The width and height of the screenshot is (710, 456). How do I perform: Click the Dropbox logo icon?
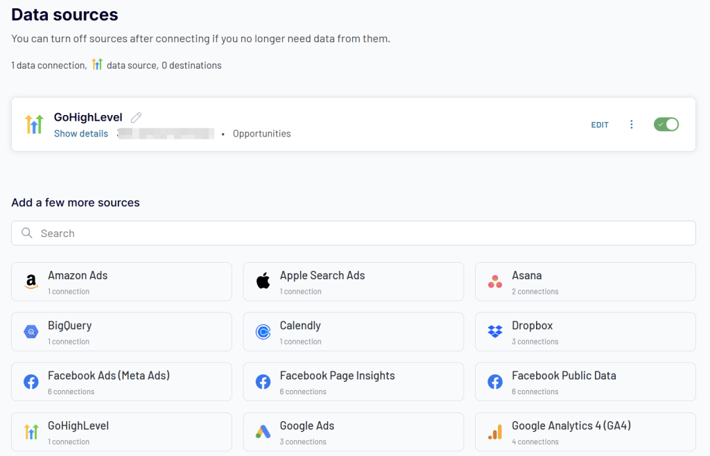495,331
